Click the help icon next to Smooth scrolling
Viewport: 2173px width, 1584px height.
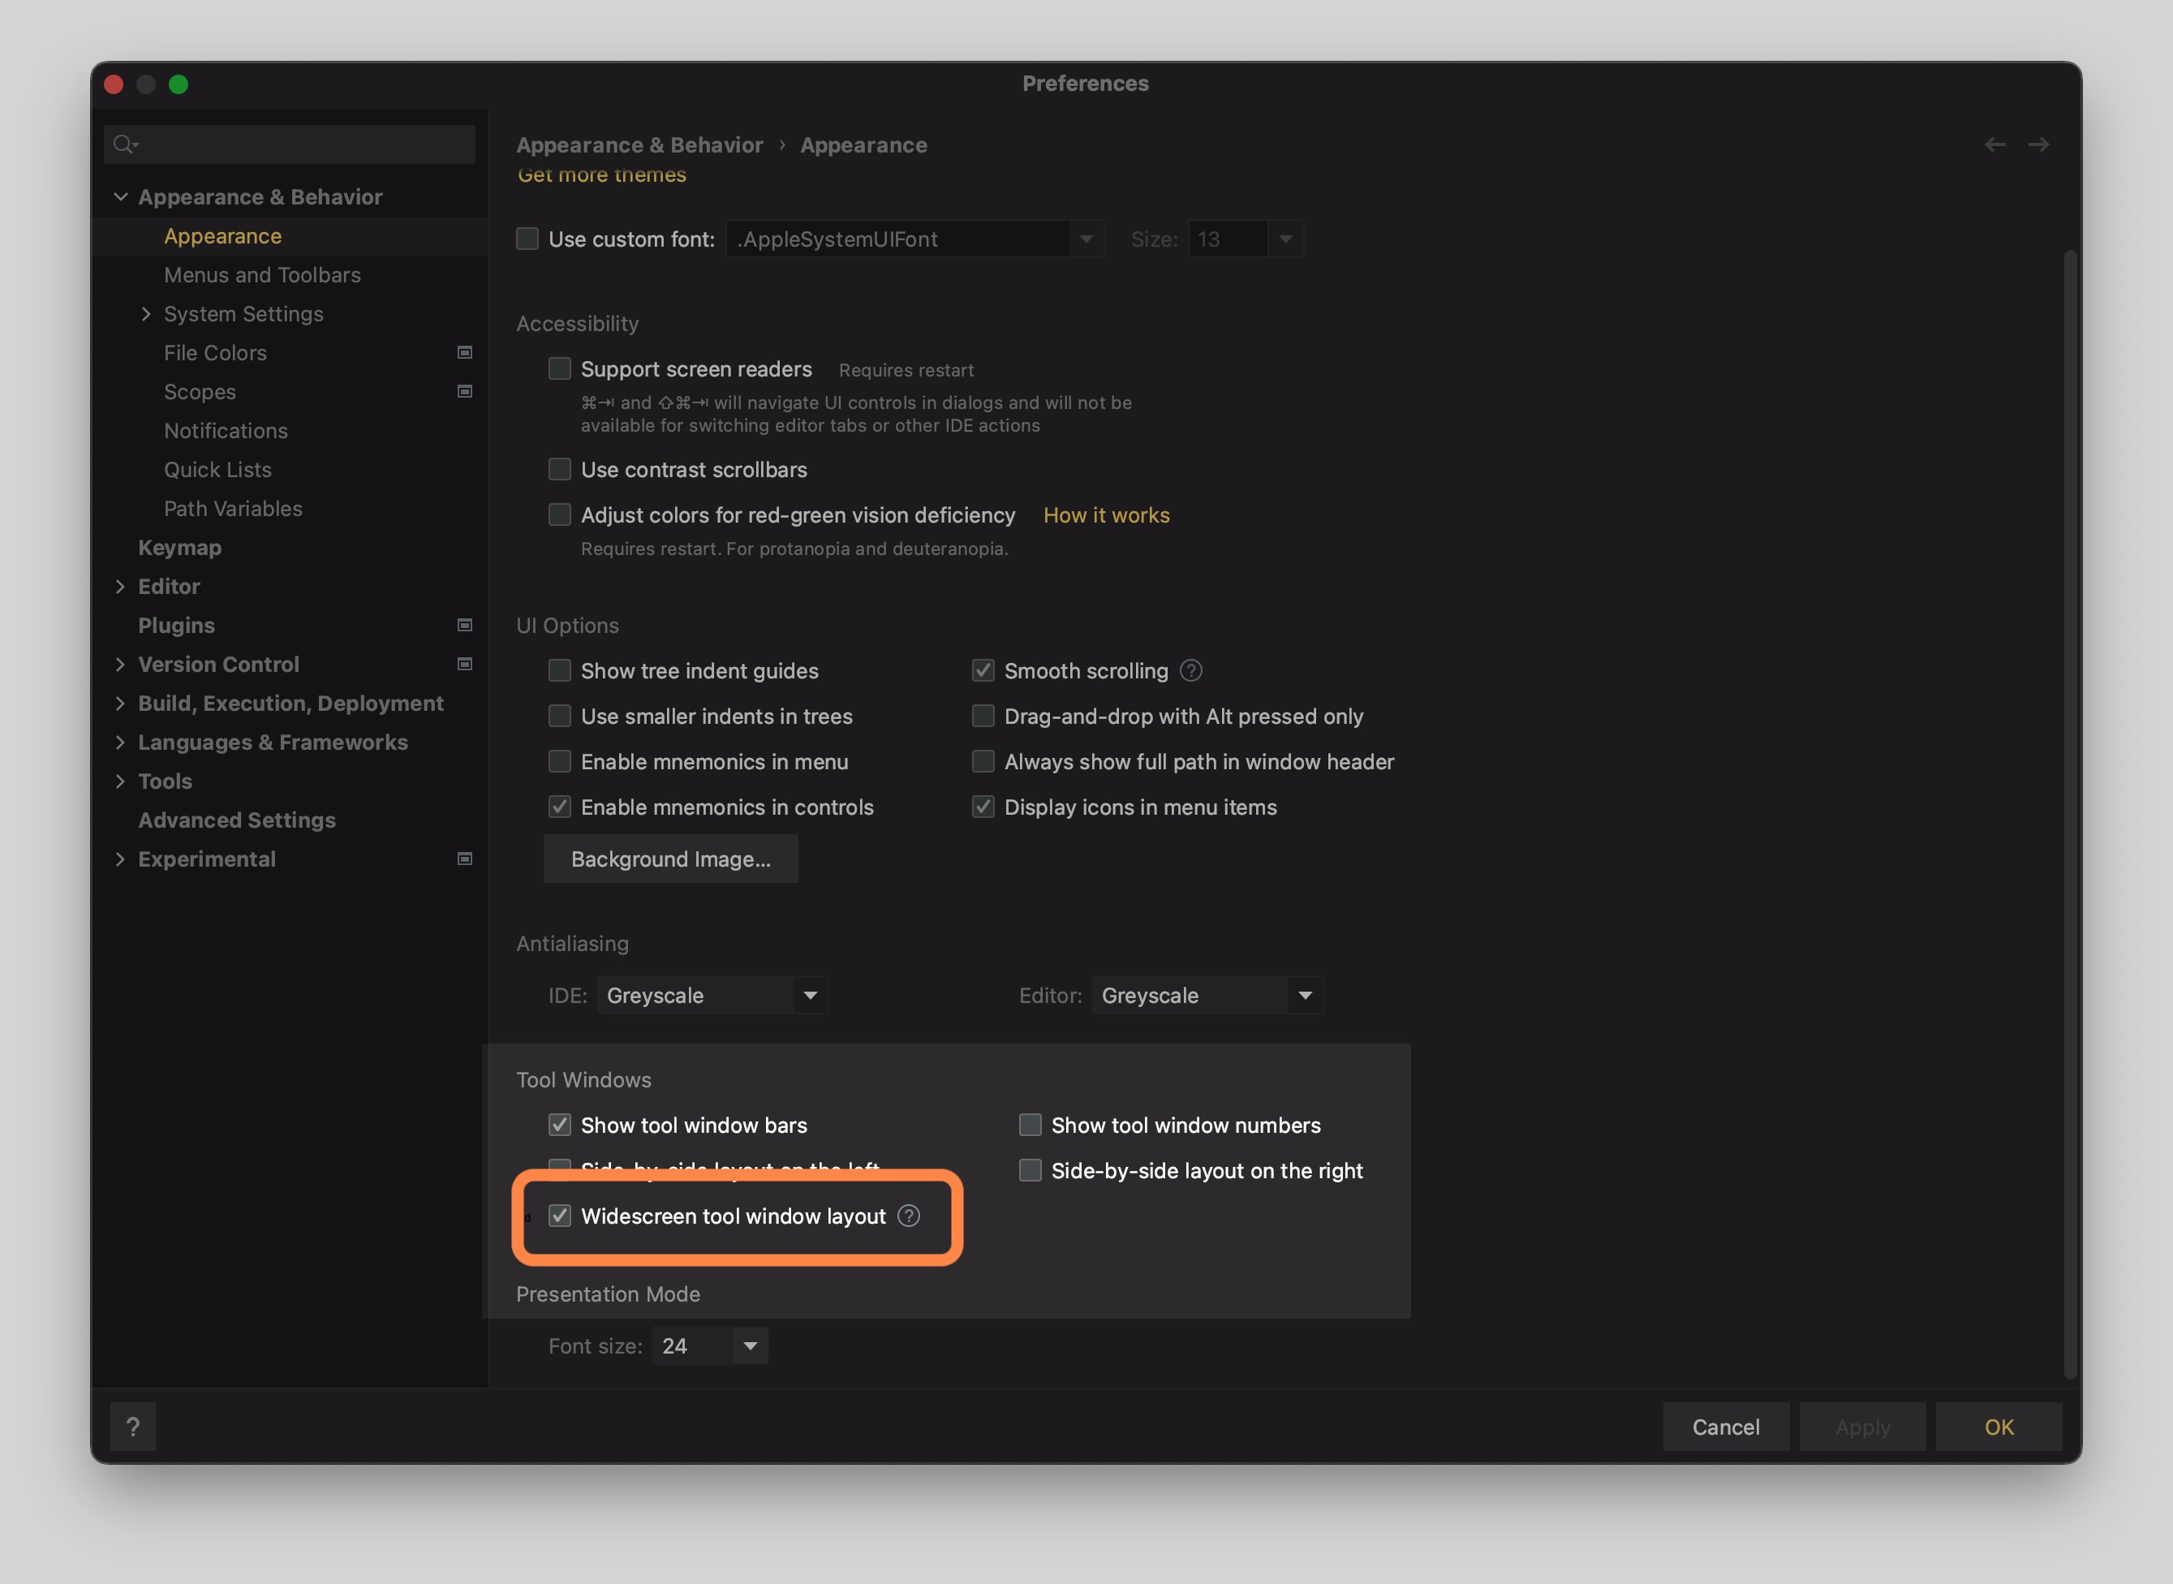point(1190,670)
